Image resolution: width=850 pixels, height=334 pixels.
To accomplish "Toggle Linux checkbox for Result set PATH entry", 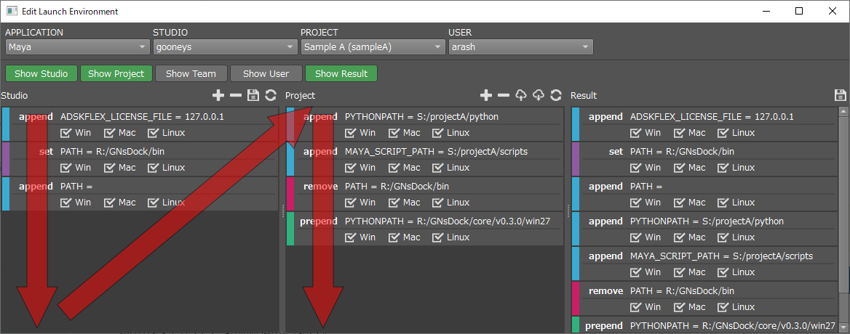I will [723, 168].
